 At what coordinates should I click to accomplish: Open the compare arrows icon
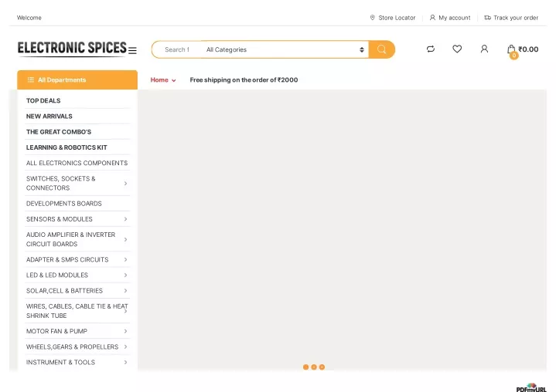431,49
